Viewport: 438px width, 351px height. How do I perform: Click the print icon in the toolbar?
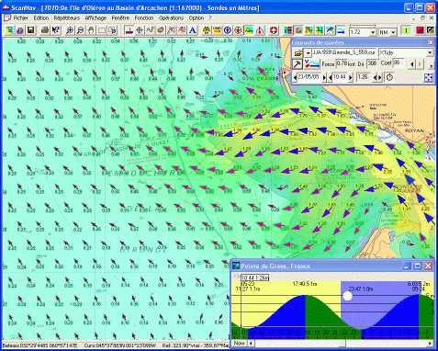[45, 30]
